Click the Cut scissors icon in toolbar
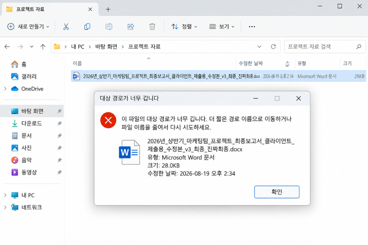Viewport: 368px width, 245px height. [66, 26]
